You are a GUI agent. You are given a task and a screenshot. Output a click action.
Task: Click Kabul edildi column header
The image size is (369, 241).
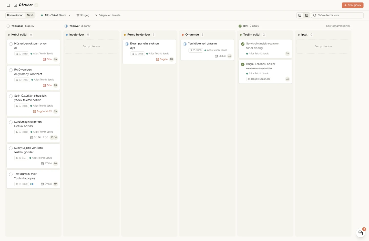tap(19, 35)
